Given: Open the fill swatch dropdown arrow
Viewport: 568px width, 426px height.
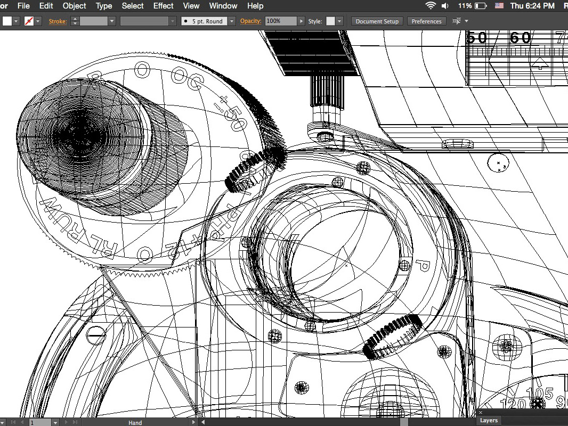Looking at the screenshot, I should [x=16, y=21].
